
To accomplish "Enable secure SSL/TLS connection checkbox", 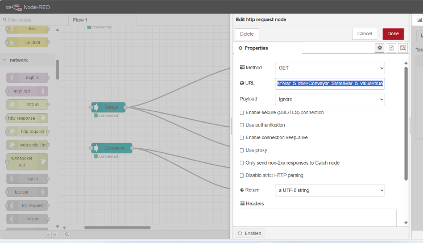I will (x=242, y=112).
